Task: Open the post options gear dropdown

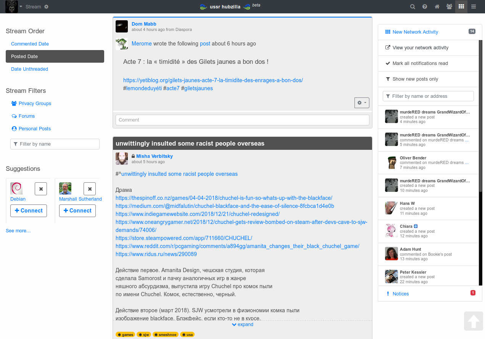Action: pyautogui.click(x=361, y=103)
